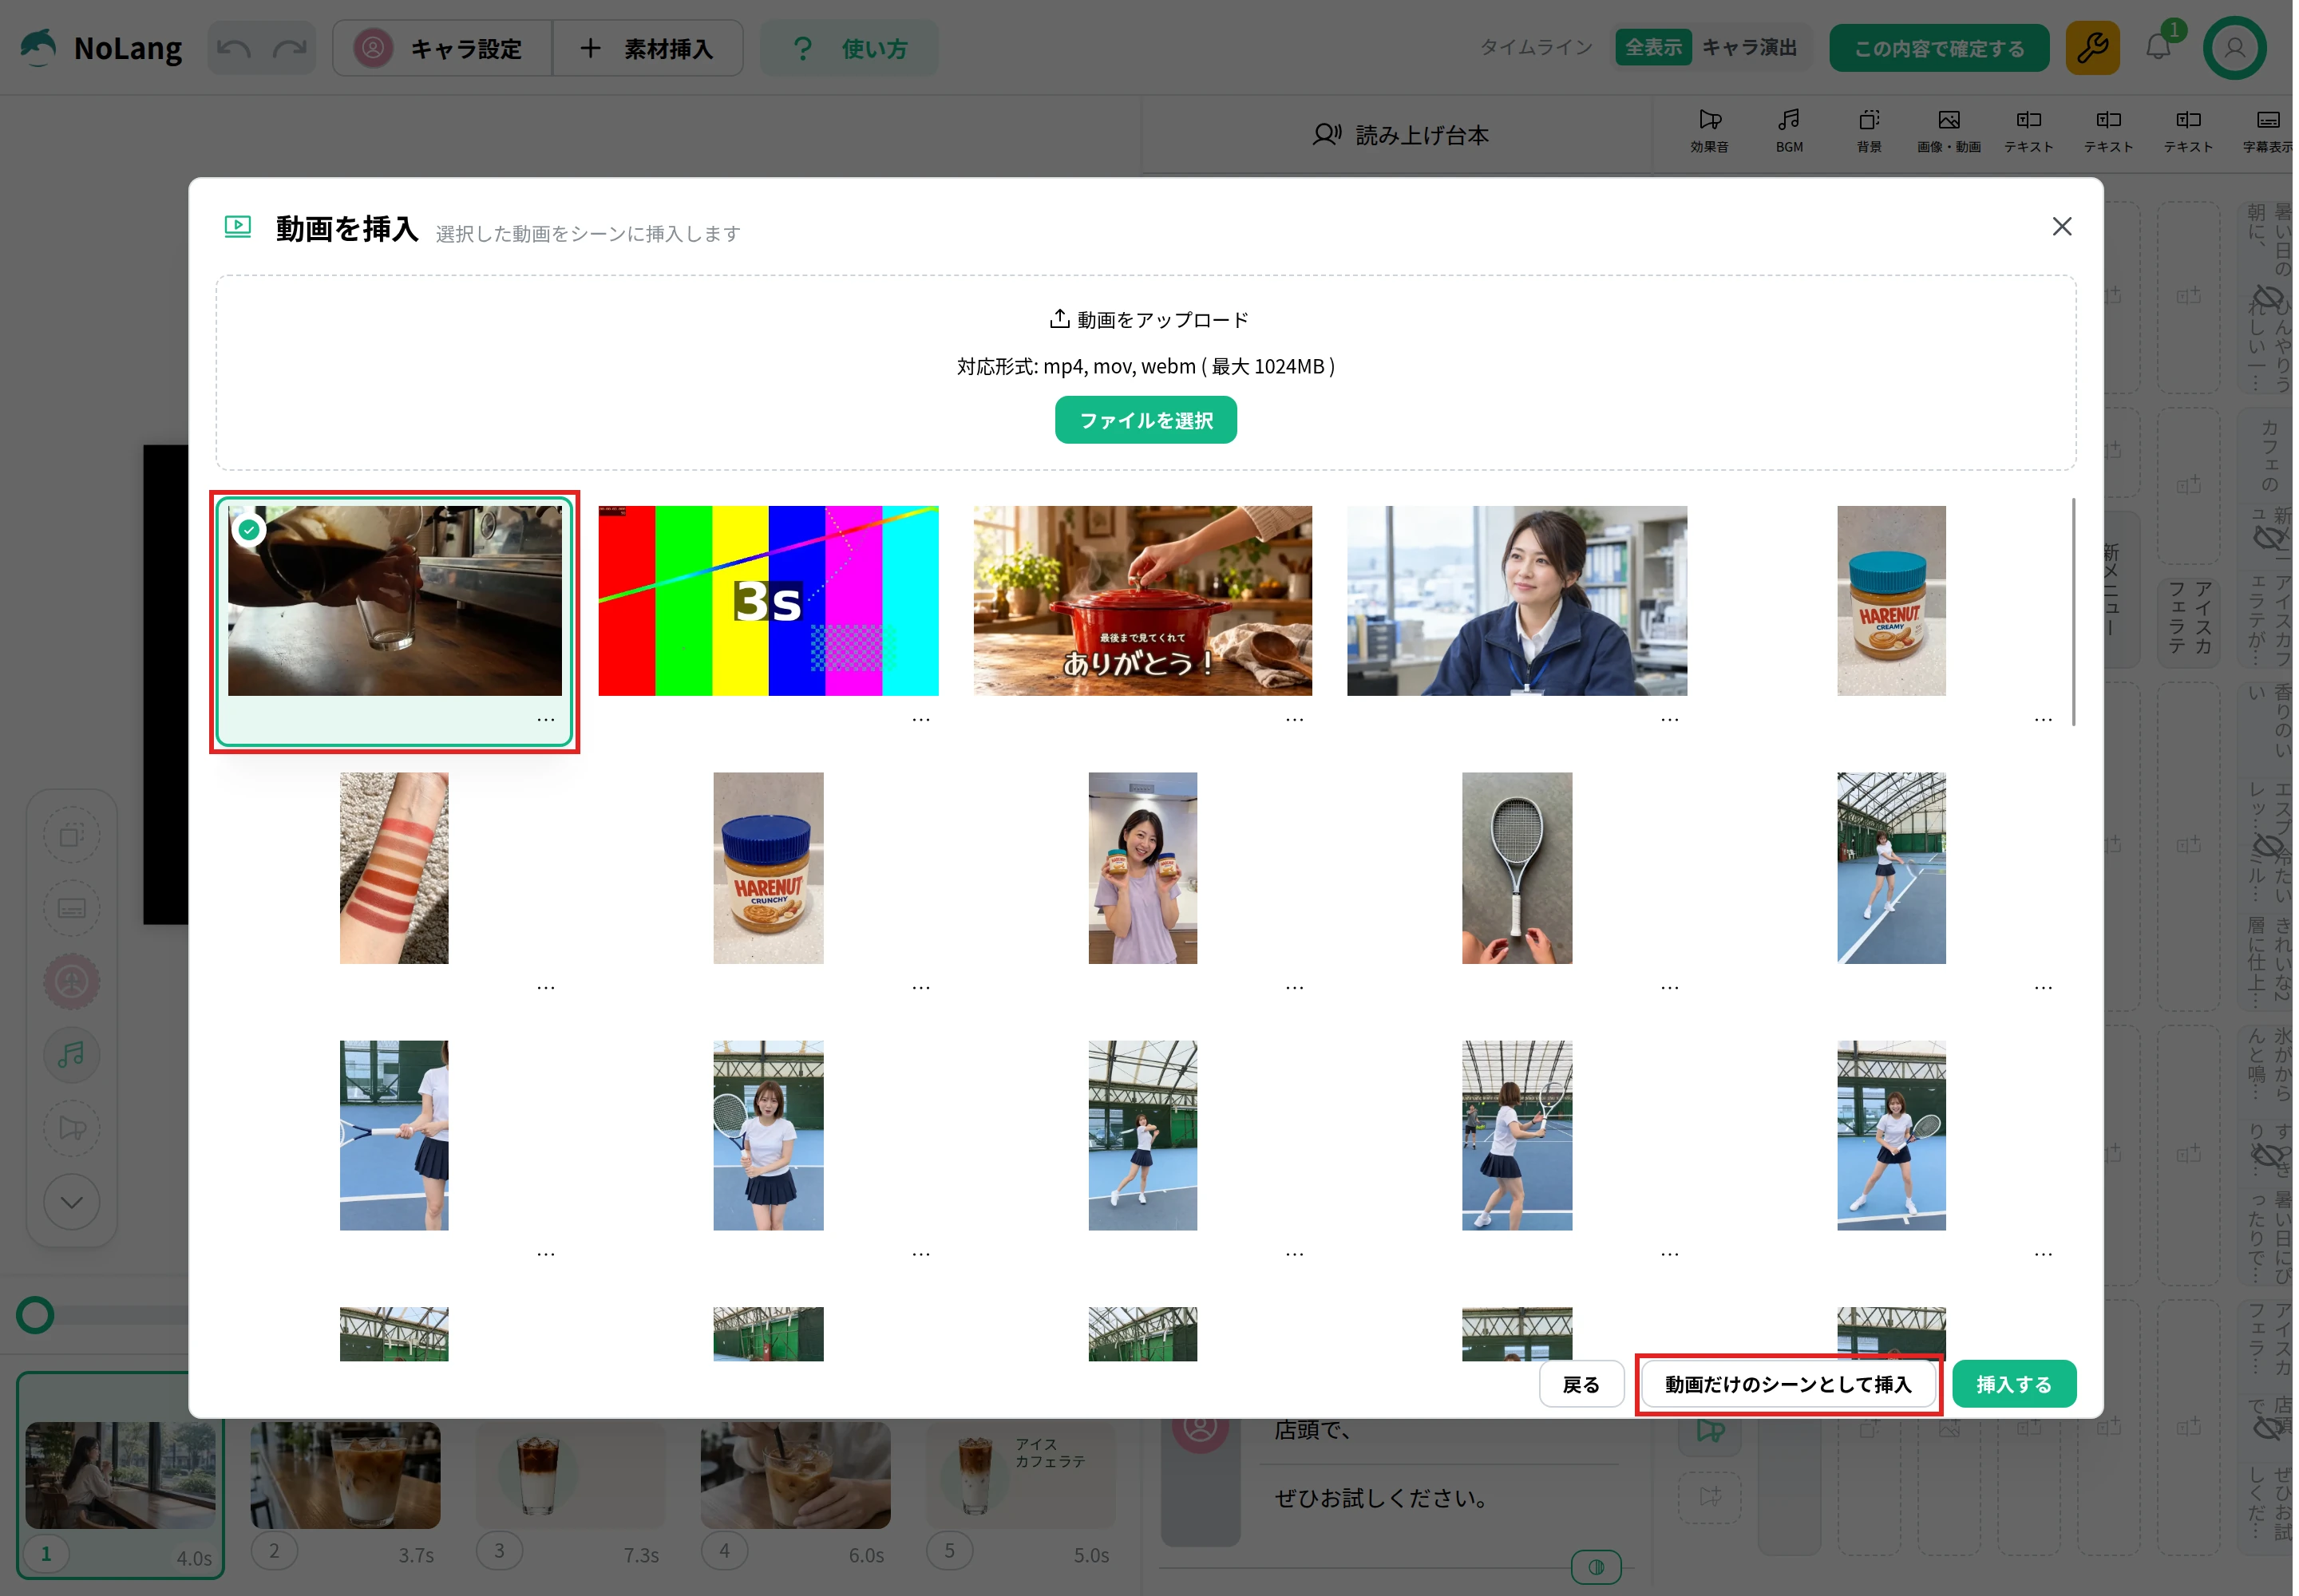Screen dimensions: 2299x1596
Task: Close the 動画を挿入 dialog
Action: point(2061,227)
